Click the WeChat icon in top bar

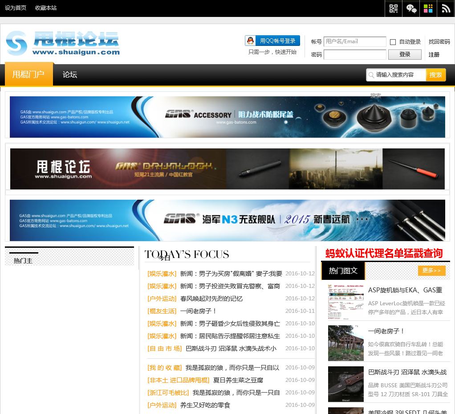coord(411,8)
